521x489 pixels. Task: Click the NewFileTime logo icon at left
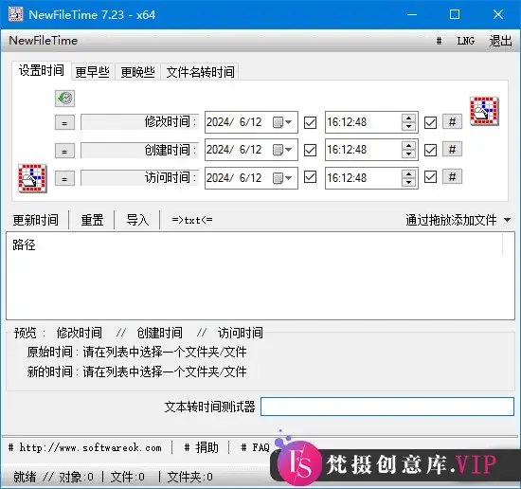point(32,178)
